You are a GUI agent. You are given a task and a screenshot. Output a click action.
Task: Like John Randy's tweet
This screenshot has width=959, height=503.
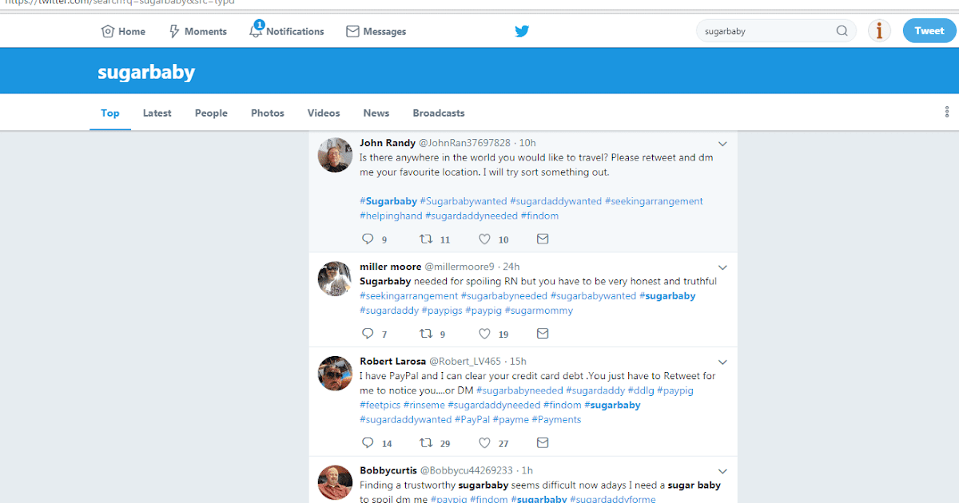tap(484, 239)
